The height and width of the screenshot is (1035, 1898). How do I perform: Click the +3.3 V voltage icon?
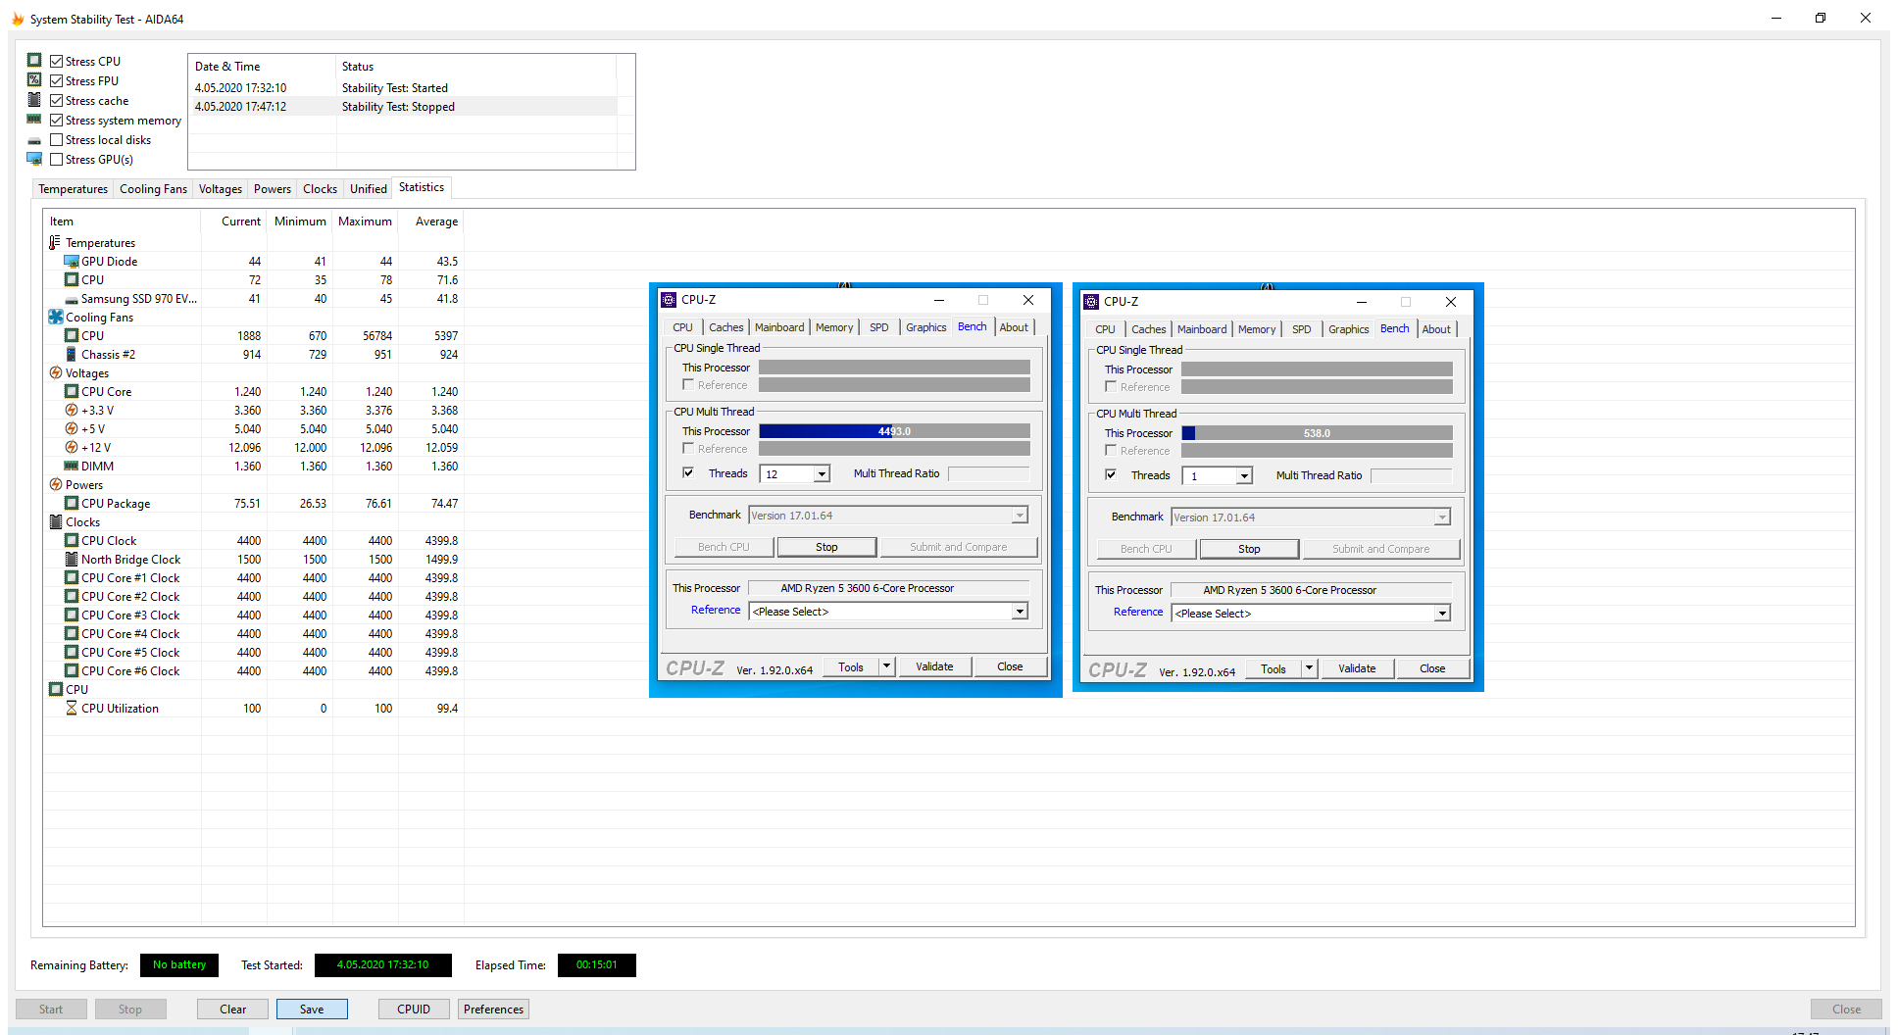click(x=72, y=410)
